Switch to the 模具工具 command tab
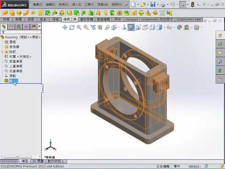225x169 pixels. (x=70, y=19)
